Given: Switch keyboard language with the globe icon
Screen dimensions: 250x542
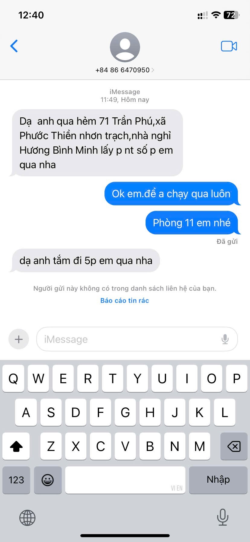Looking at the screenshot, I should click(27, 518).
